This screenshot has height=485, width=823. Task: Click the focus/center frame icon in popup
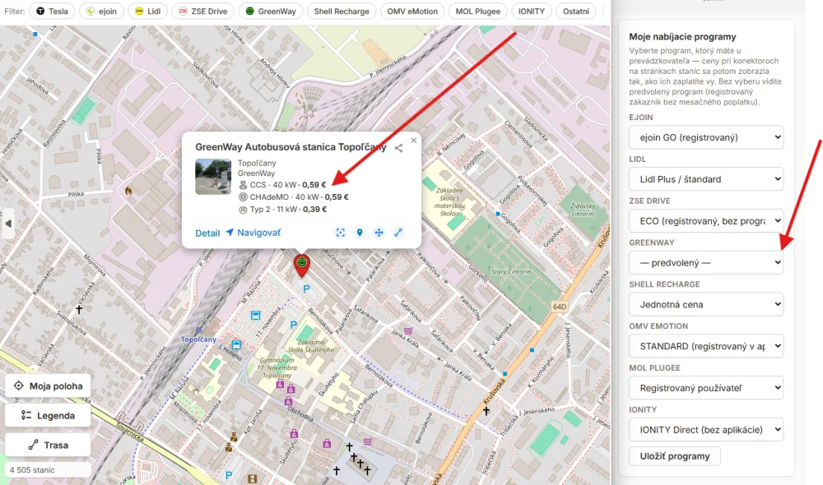click(341, 233)
